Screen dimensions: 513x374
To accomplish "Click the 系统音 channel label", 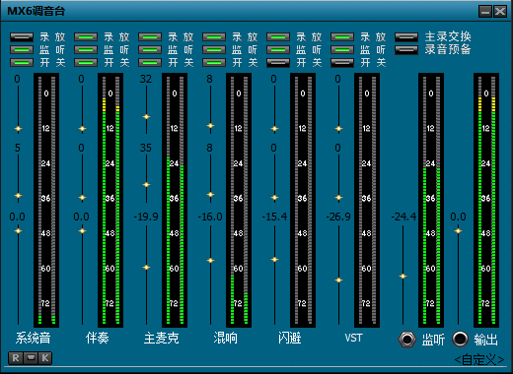I will coord(33,338).
